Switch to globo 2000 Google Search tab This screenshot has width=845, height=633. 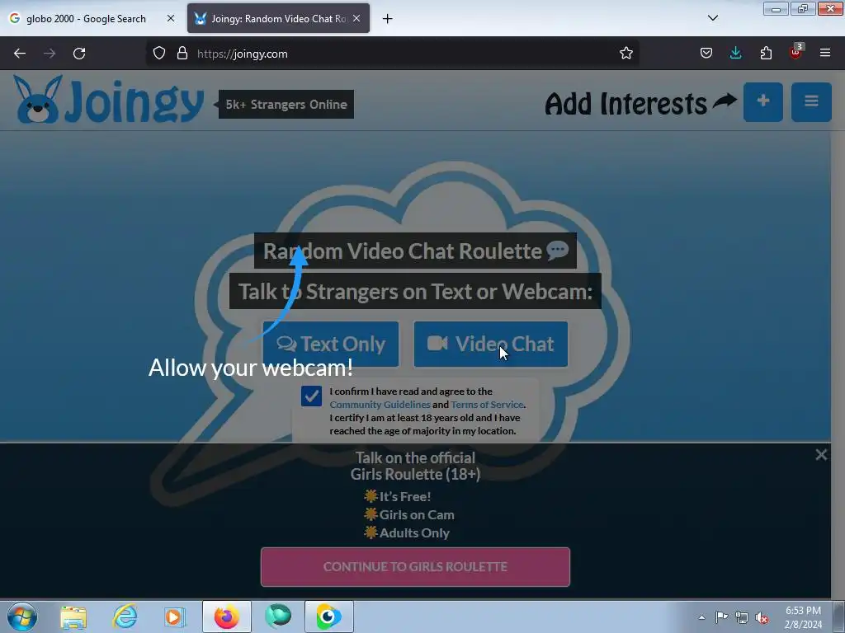click(86, 19)
